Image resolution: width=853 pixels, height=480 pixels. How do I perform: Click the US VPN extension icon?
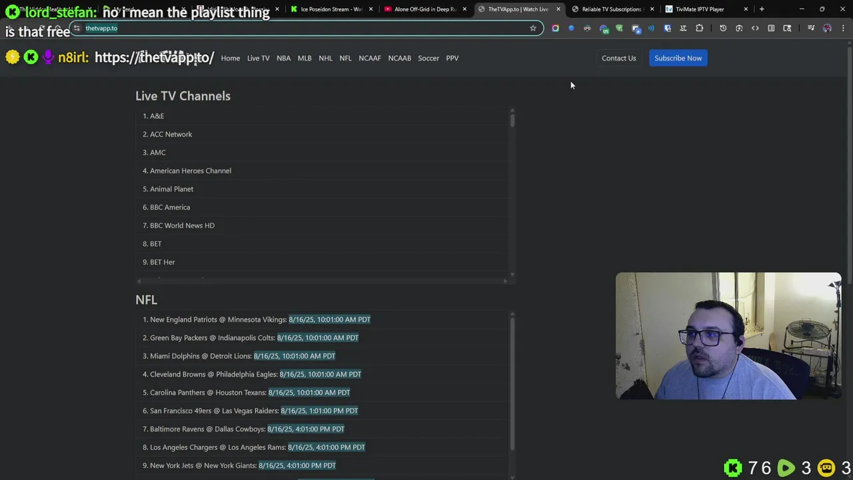pyautogui.click(x=604, y=28)
